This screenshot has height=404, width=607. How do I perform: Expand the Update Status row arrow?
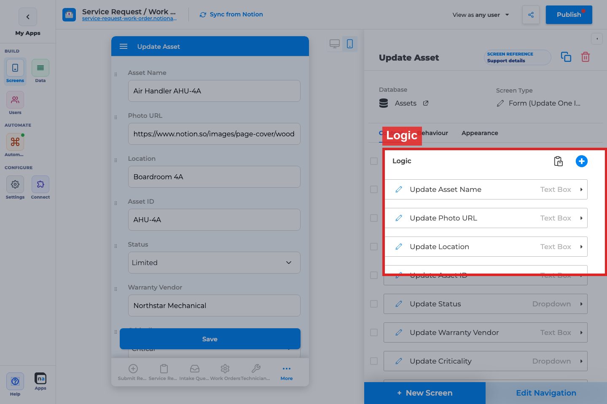(581, 304)
